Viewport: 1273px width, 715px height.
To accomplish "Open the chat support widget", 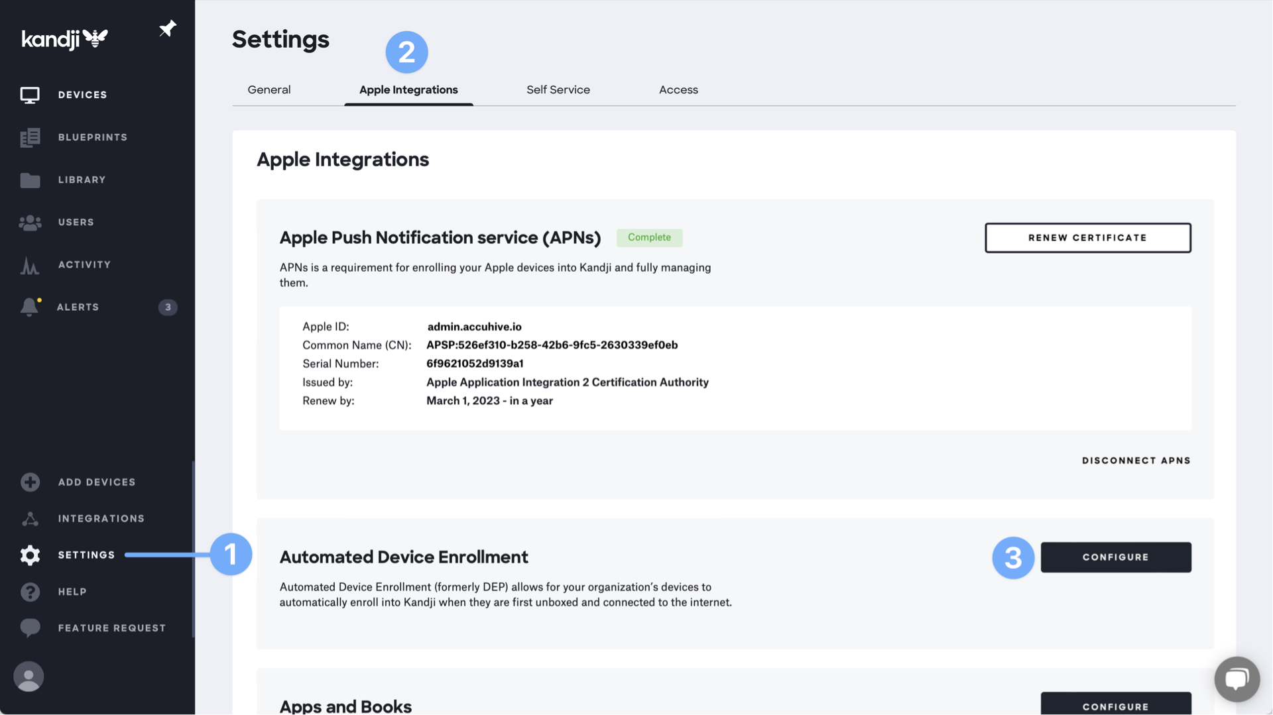I will coord(1237,679).
